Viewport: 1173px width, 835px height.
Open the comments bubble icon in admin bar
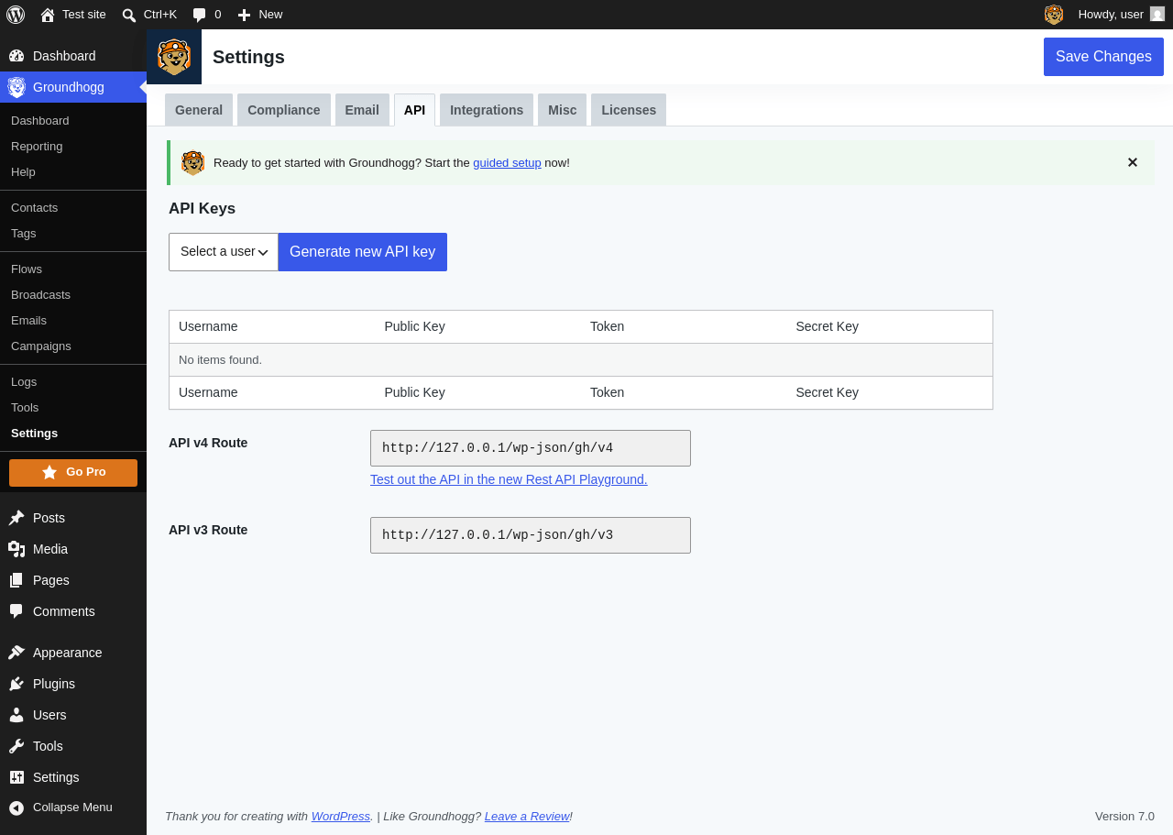click(199, 15)
